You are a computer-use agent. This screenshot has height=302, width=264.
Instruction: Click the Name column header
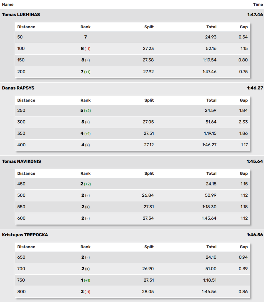[8, 4]
